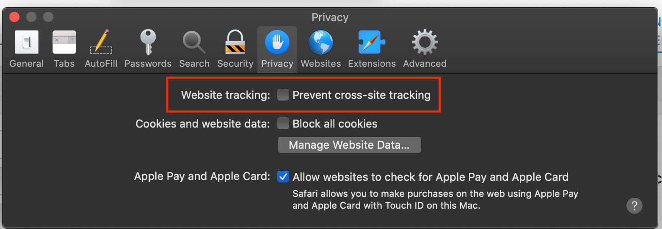Select the Tabs preferences icon
Screen dimensions: 662x229
click(64, 42)
